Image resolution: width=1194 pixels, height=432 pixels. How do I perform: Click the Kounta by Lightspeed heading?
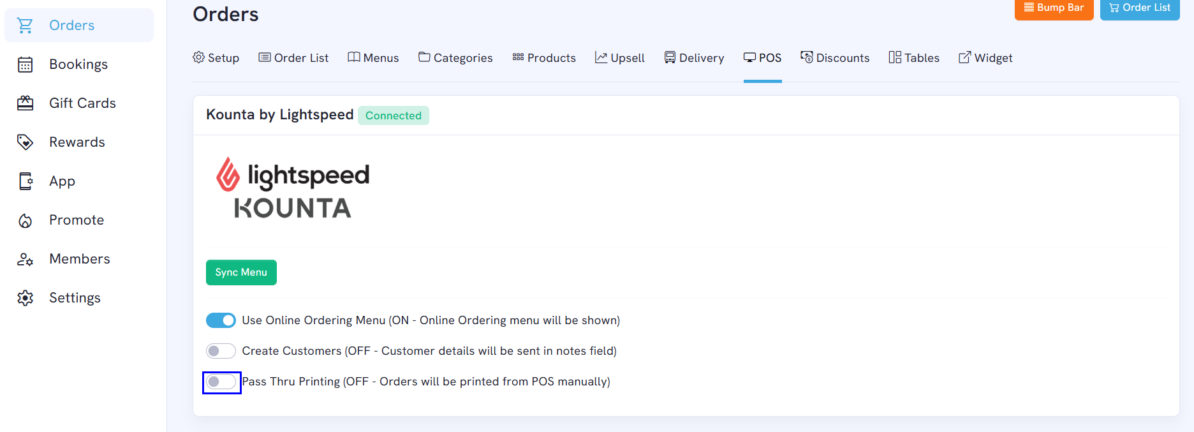[280, 115]
